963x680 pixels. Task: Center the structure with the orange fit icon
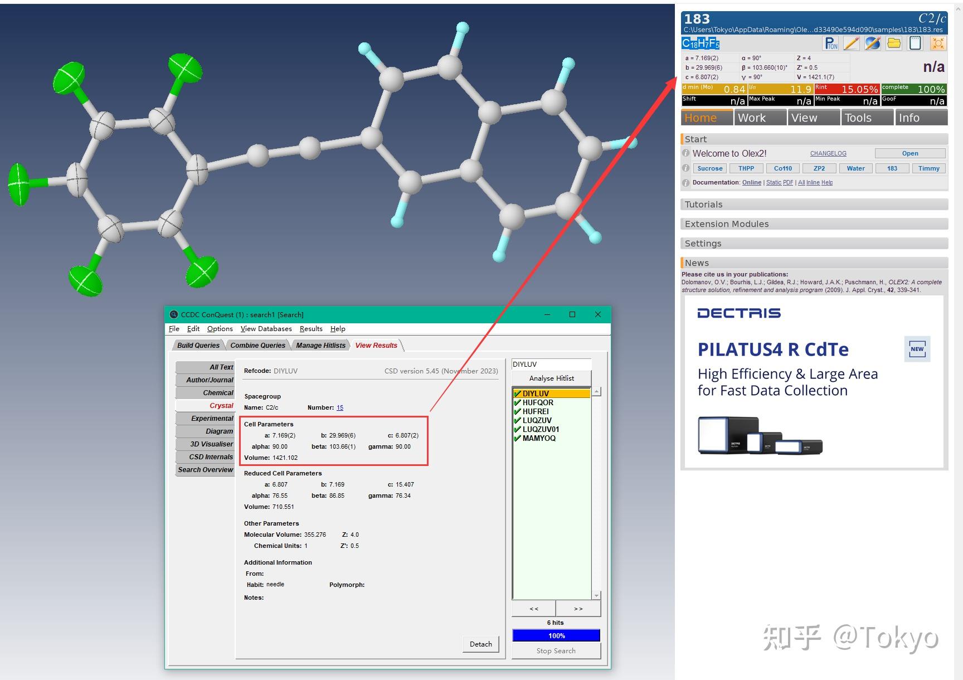938,43
